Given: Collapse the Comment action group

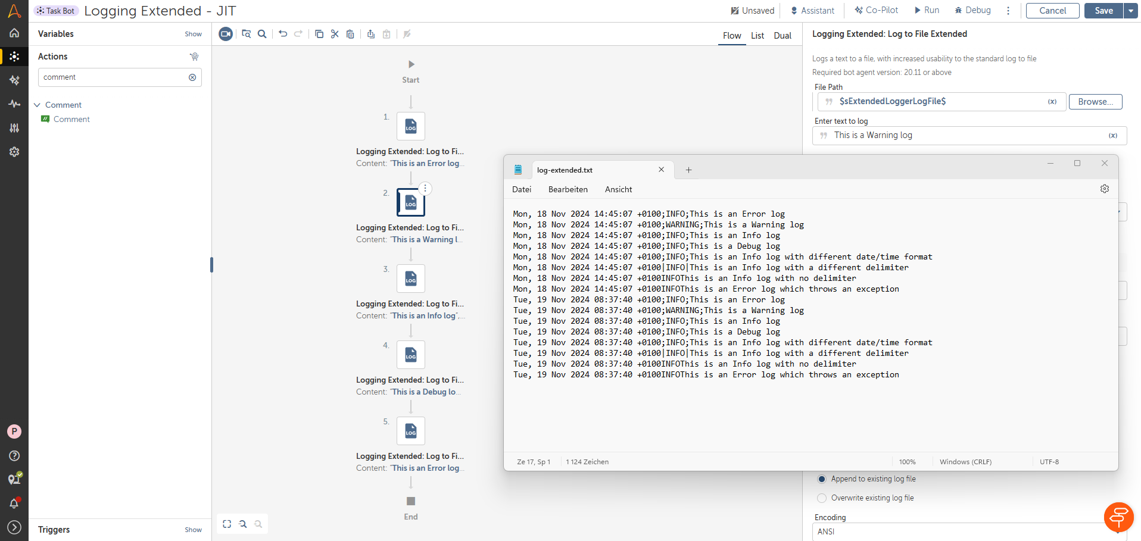Looking at the screenshot, I should pyautogui.click(x=37, y=105).
